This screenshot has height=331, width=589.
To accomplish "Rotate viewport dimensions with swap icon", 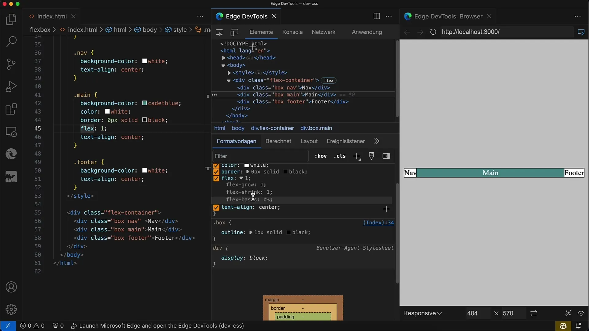I will [534, 313].
